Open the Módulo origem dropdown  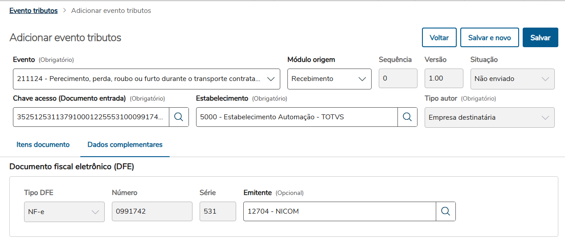click(x=362, y=79)
